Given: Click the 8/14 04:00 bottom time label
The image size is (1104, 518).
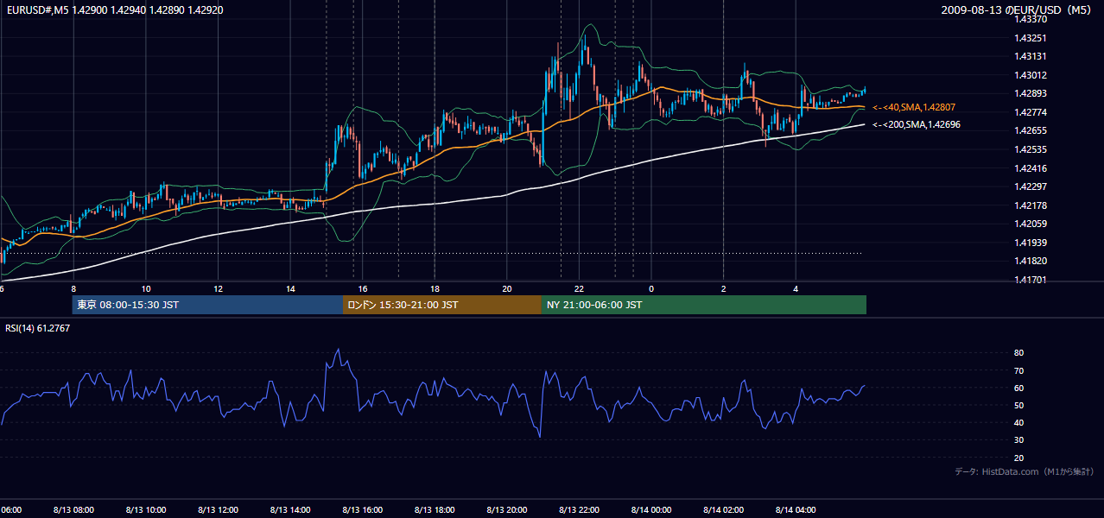Looking at the screenshot, I should 796,509.
